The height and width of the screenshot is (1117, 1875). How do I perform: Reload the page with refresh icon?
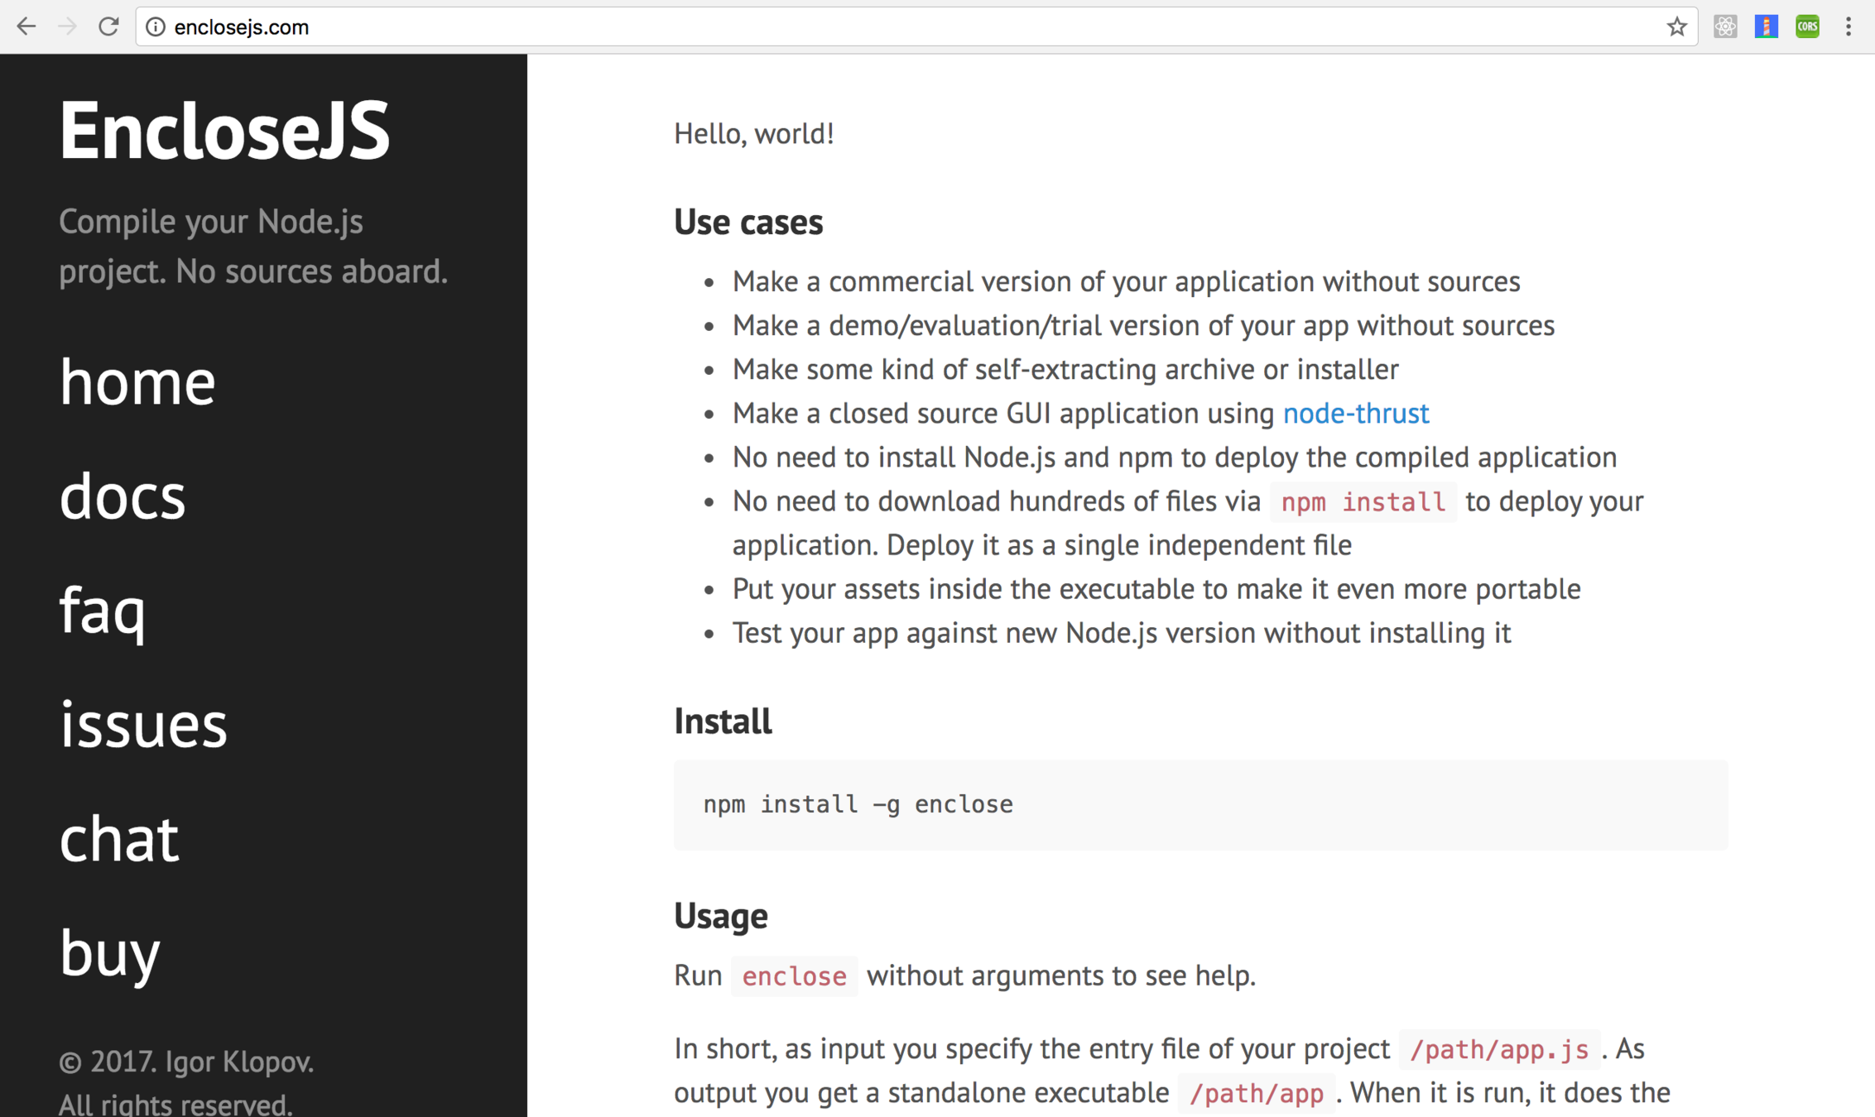pyautogui.click(x=108, y=26)
